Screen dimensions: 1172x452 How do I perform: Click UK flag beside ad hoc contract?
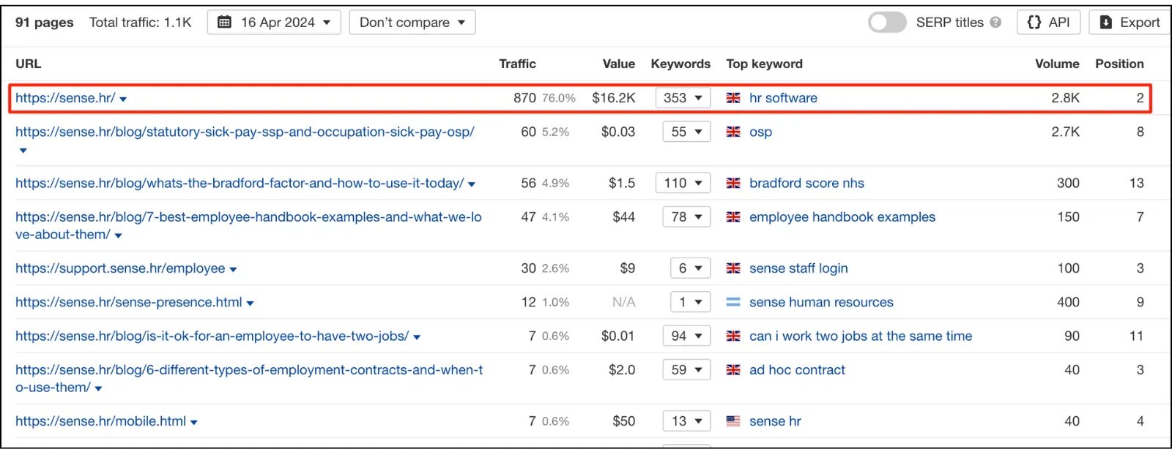click(733, 370)
